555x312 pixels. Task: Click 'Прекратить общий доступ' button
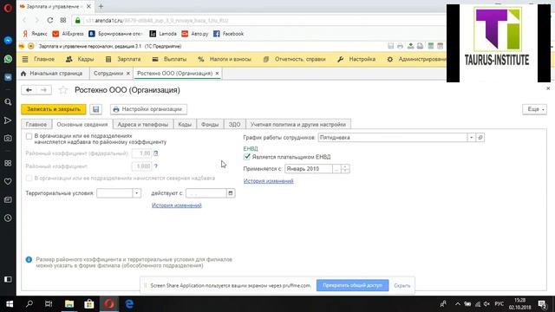click(353, 285)
